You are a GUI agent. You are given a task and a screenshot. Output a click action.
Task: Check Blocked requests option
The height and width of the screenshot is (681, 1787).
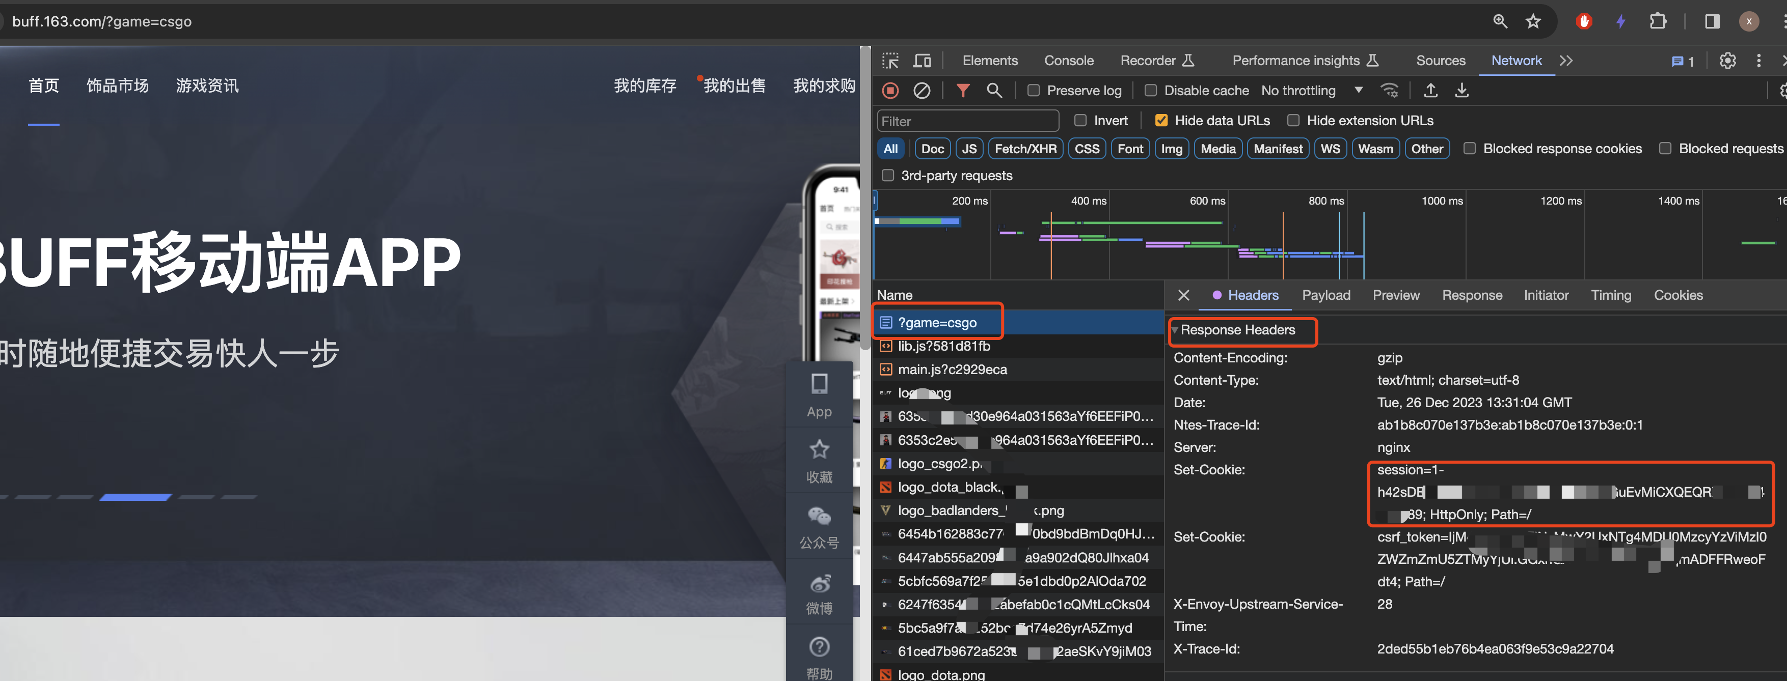point(1665,148)
